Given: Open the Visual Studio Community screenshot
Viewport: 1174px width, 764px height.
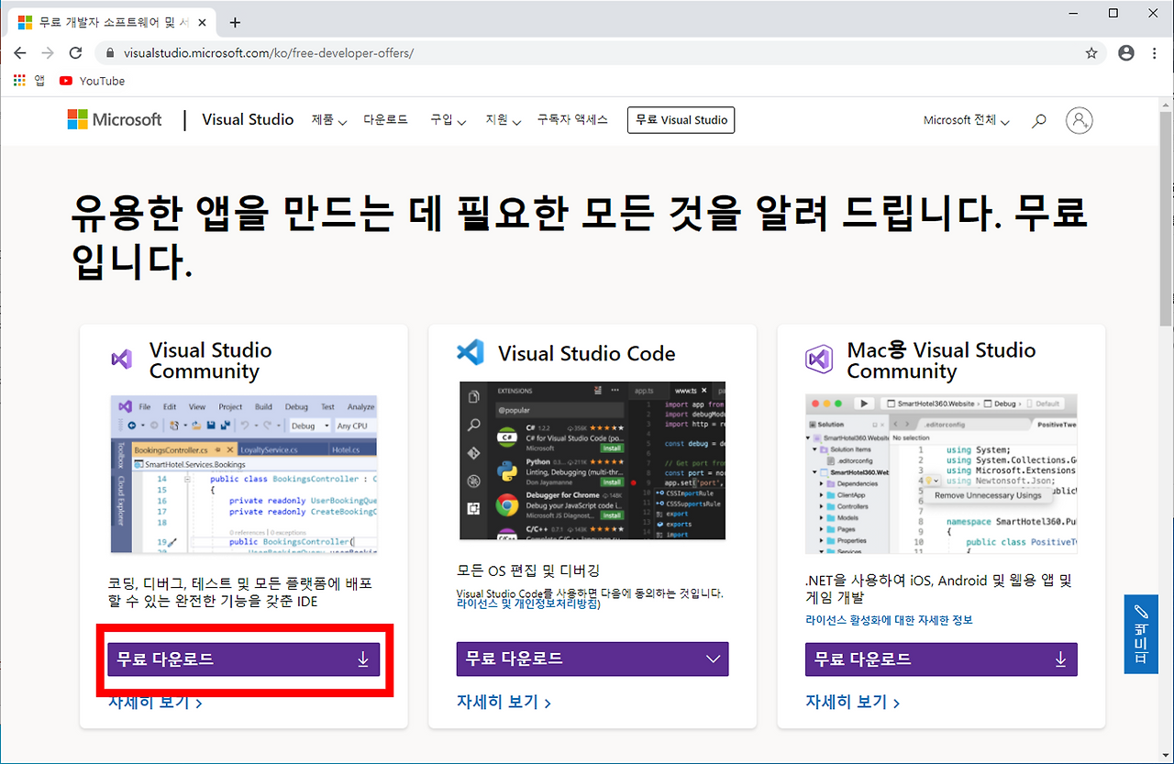Looking at the screenshot, I should pyautogui.click(x=244, y=474).
